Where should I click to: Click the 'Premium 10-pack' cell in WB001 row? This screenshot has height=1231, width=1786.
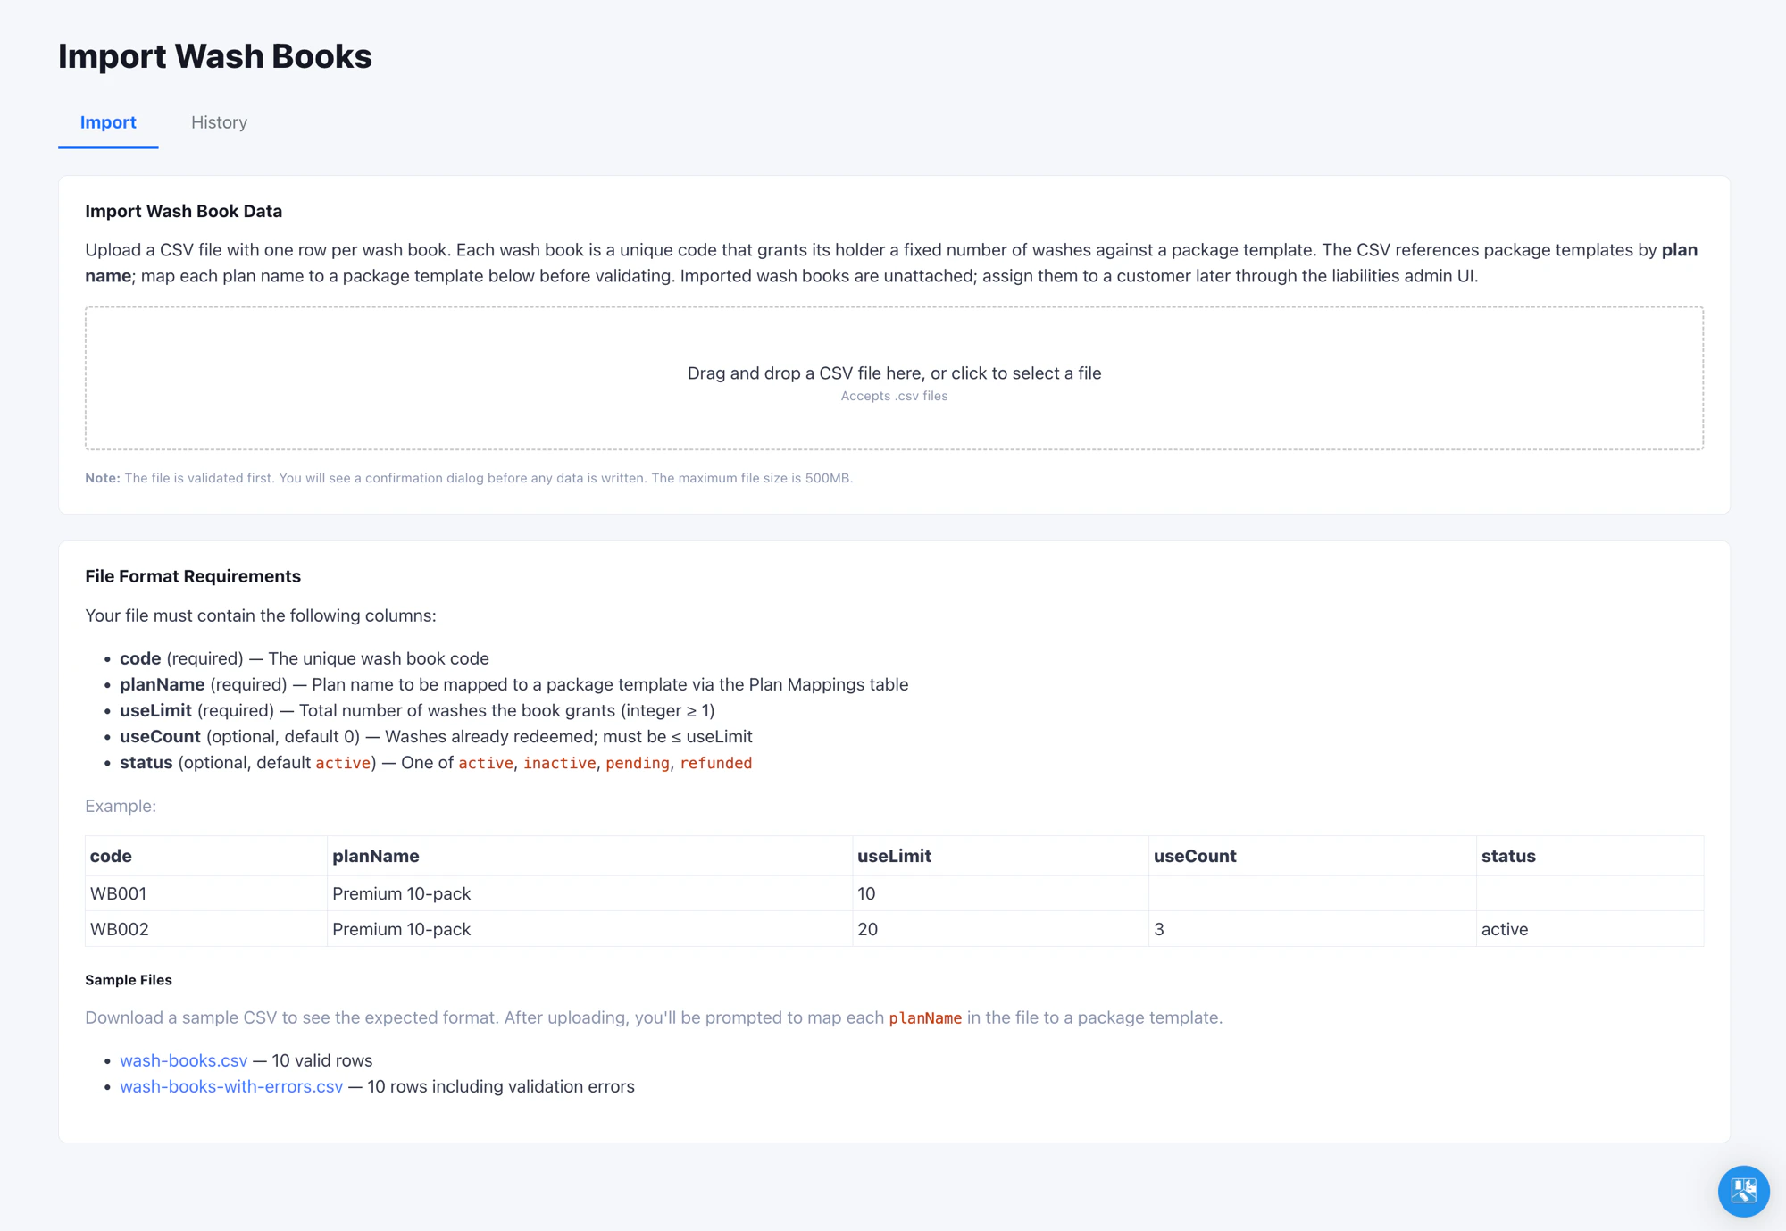[x=589, y=893]
